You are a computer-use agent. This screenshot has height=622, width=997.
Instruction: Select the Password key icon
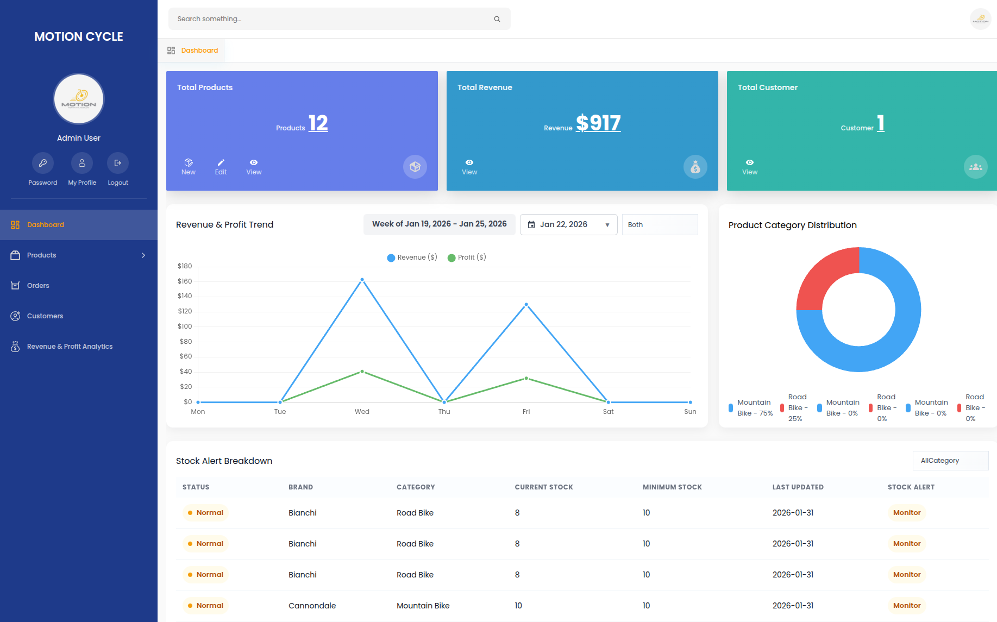click(x=43, y=162)
